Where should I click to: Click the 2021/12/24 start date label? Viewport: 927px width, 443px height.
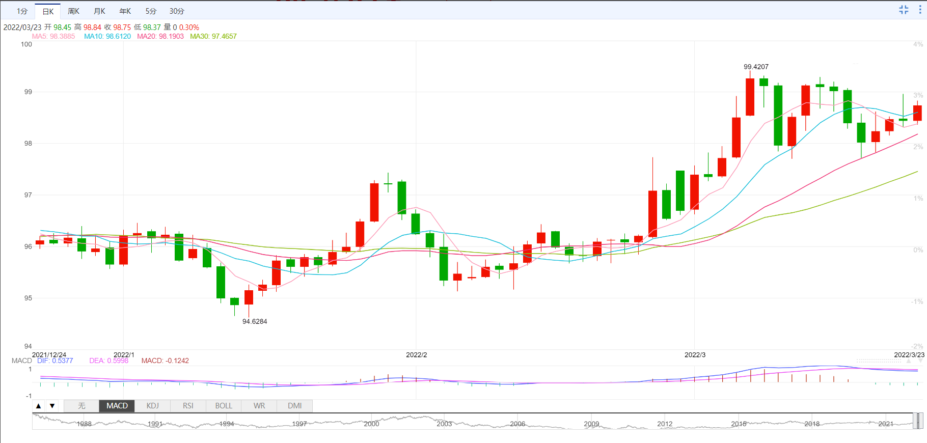[49, 355]
